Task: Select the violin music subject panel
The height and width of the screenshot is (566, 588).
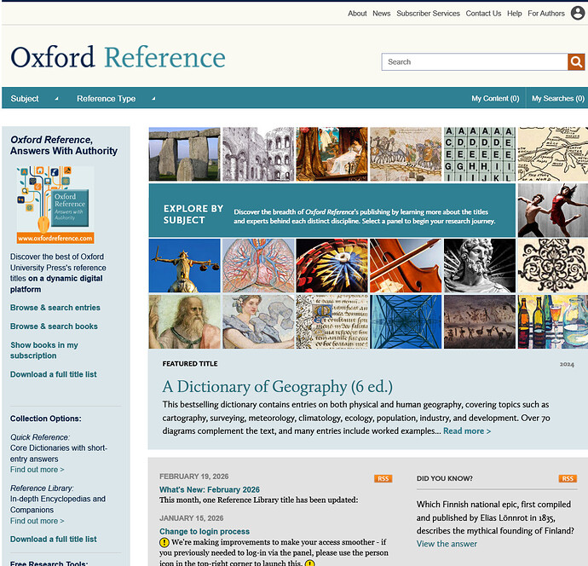Action: pos(406,265)
